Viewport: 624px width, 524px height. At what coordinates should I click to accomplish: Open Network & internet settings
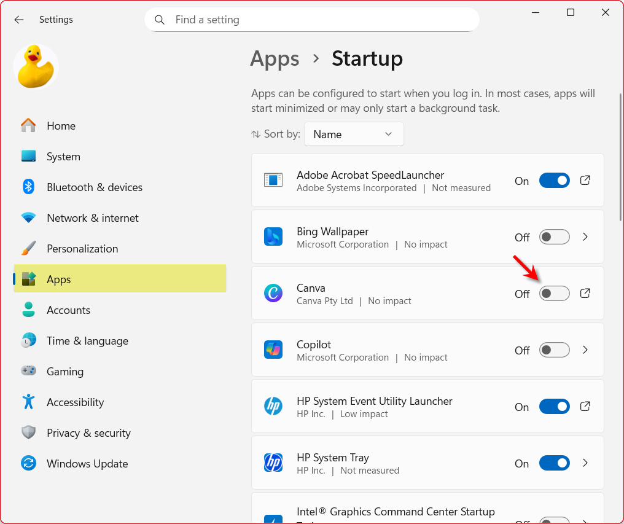coord(120,218)
